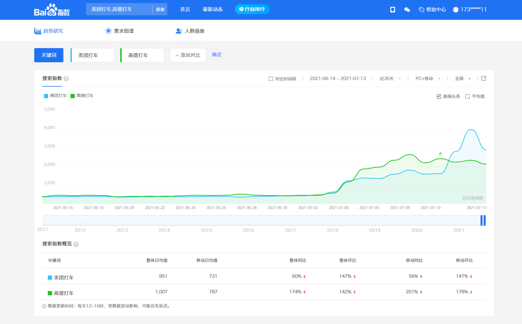Click the 951 value for 美团打车
This screenshot has height=324, width=522.
[163, 276]
